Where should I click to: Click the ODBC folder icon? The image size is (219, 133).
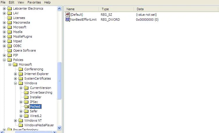pyautogui.click(x=9, y=46)
